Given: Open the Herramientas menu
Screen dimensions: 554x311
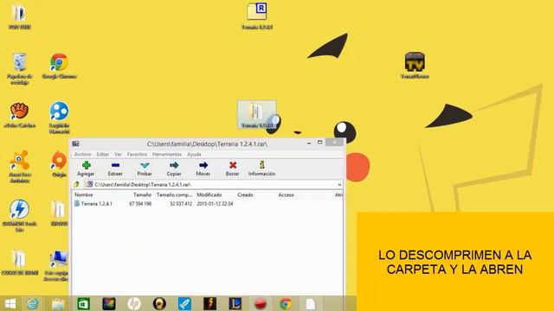Looking at the screenshot, I should coord(167,155).
